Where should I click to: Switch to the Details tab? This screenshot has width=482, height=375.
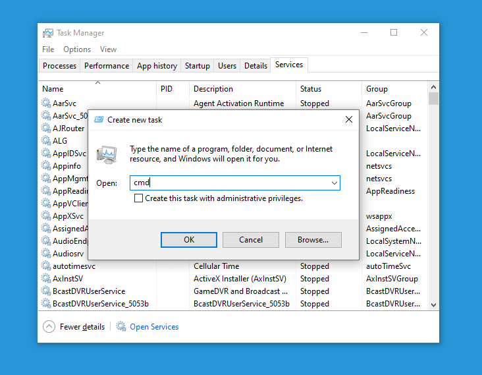255,66
